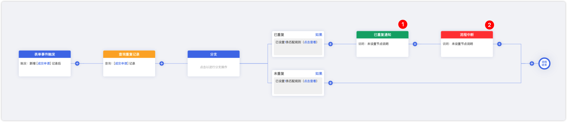Click plus icon after 已重复通知 node
The height and width of the screenshot is (122, 567).
(415, 44)
